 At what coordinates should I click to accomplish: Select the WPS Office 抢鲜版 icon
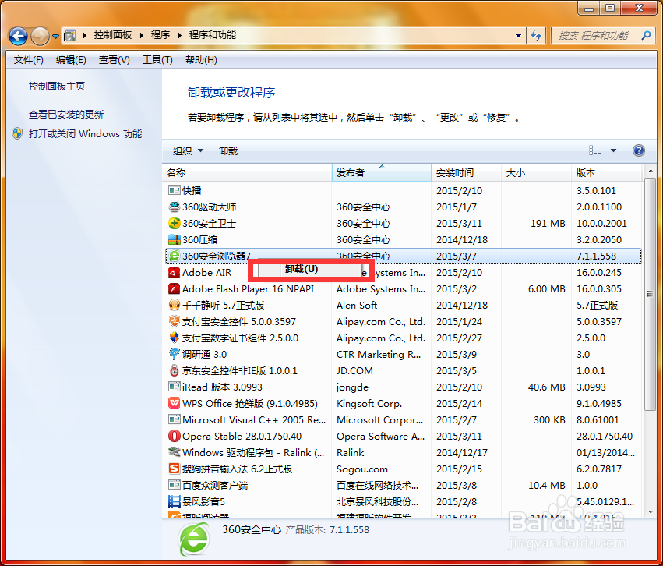click(174, 403)
